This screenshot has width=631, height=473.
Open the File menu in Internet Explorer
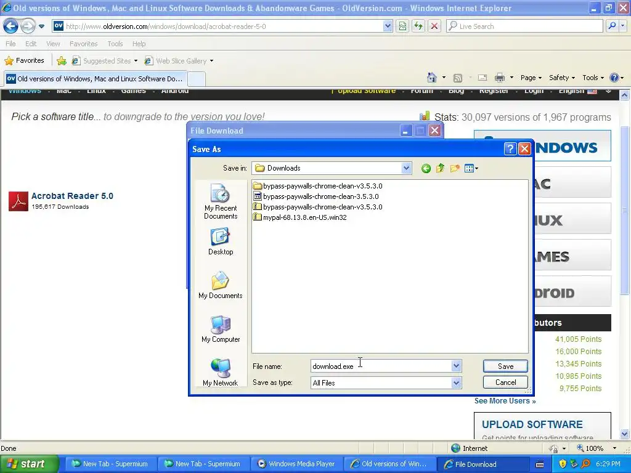(x=11, y=44)
